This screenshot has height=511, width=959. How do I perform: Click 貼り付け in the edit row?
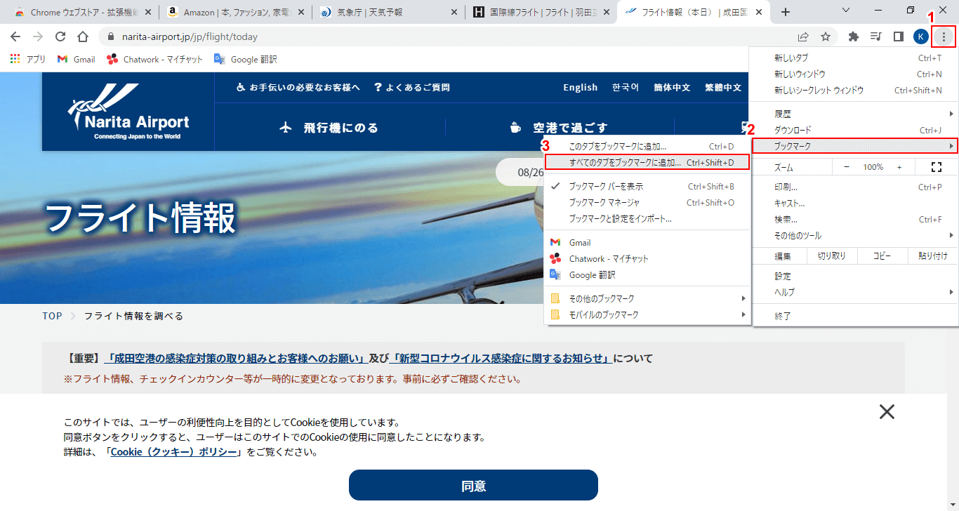[933, 255]
